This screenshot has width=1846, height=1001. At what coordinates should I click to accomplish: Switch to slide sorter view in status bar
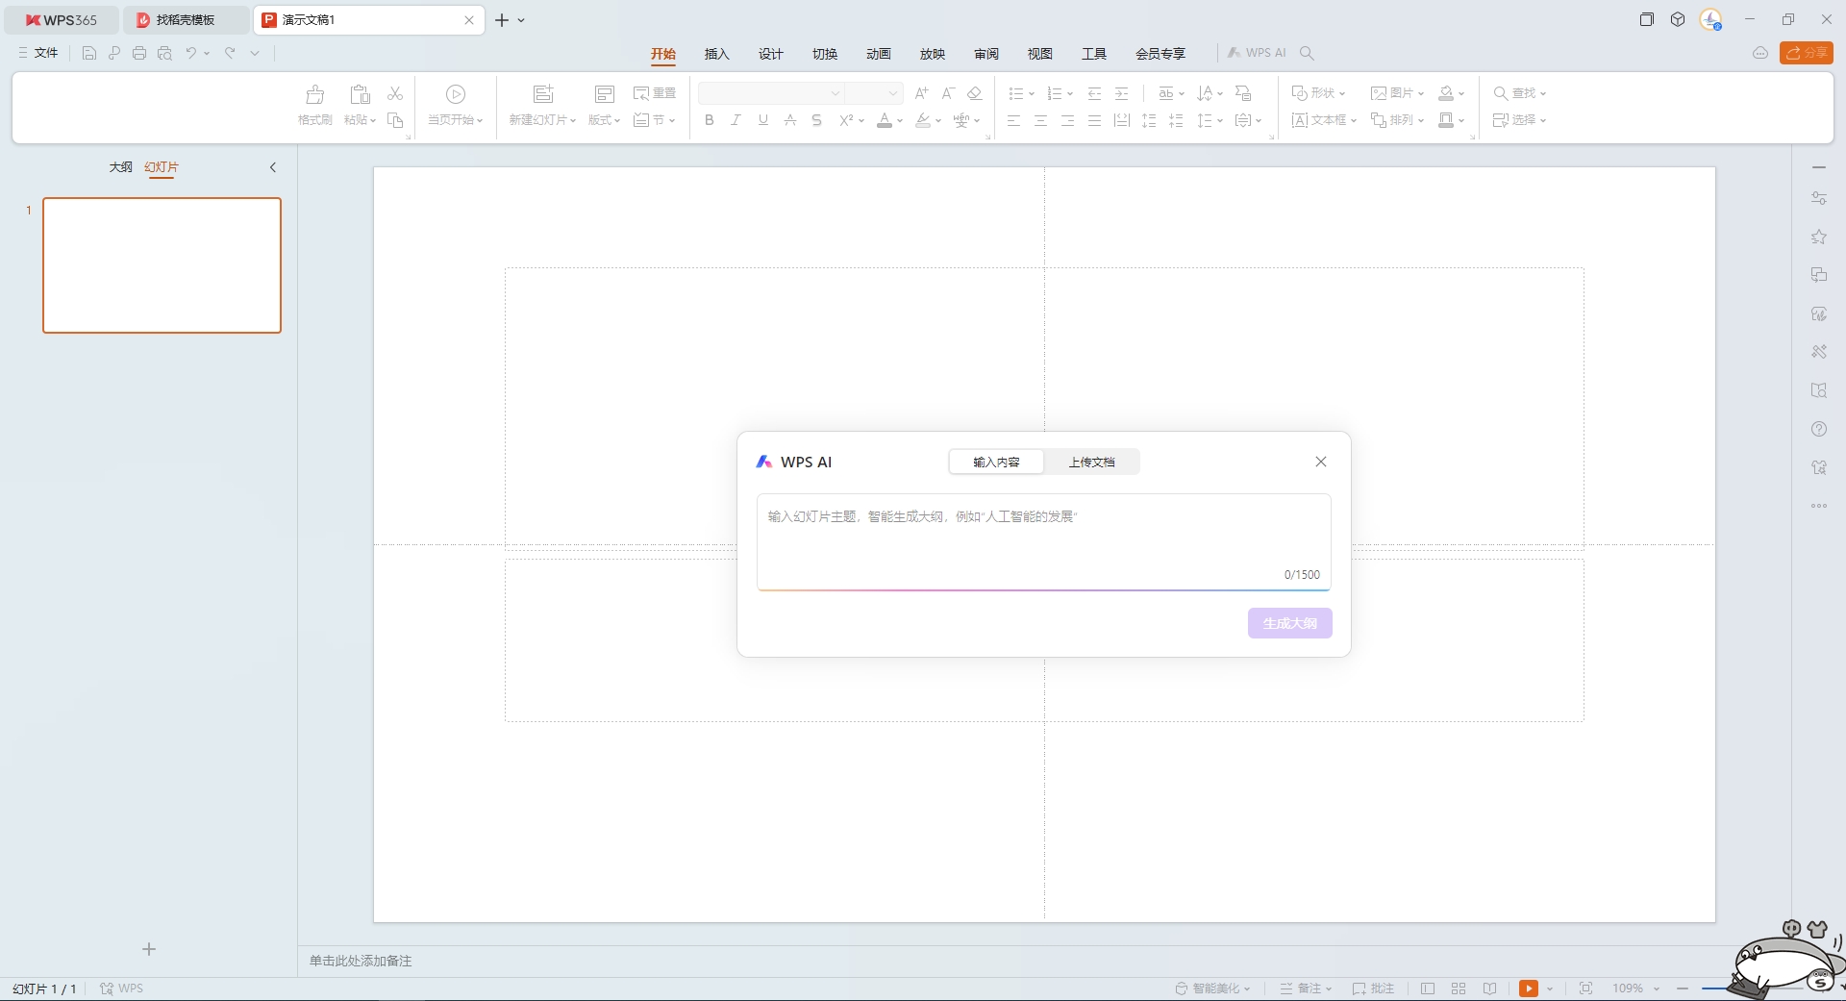1459,988
